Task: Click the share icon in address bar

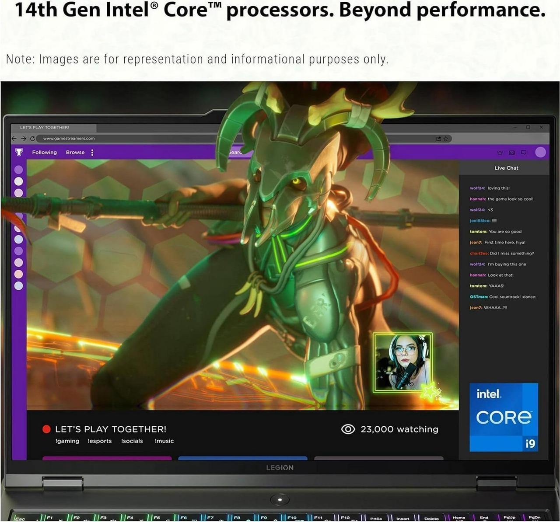Action: [x=438, y=139]
